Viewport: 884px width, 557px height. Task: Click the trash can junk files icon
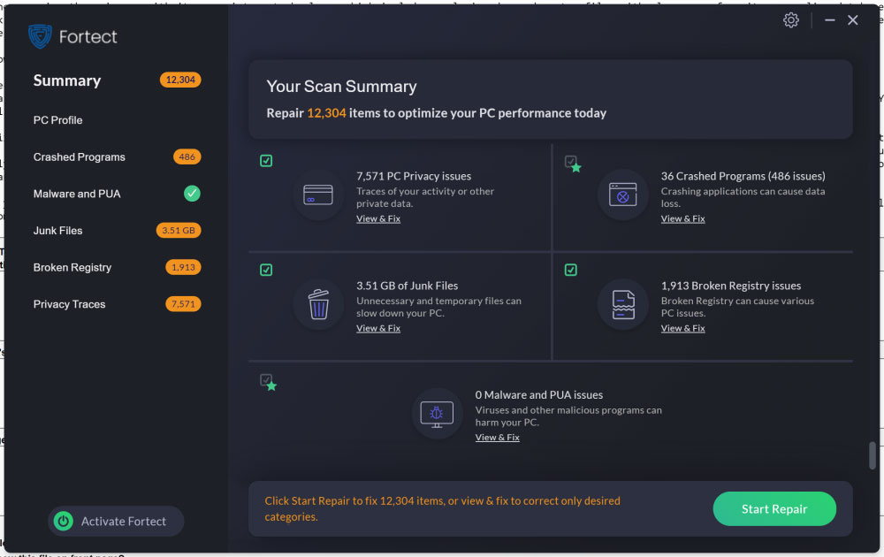click(318, 304)
